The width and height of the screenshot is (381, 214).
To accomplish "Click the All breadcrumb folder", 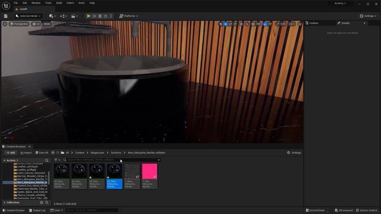I will 67,153.
